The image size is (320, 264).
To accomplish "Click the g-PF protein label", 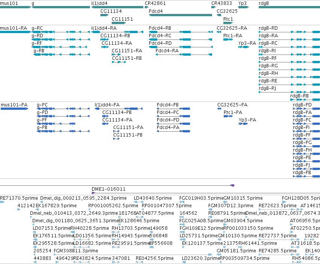I will coord(42,120).
